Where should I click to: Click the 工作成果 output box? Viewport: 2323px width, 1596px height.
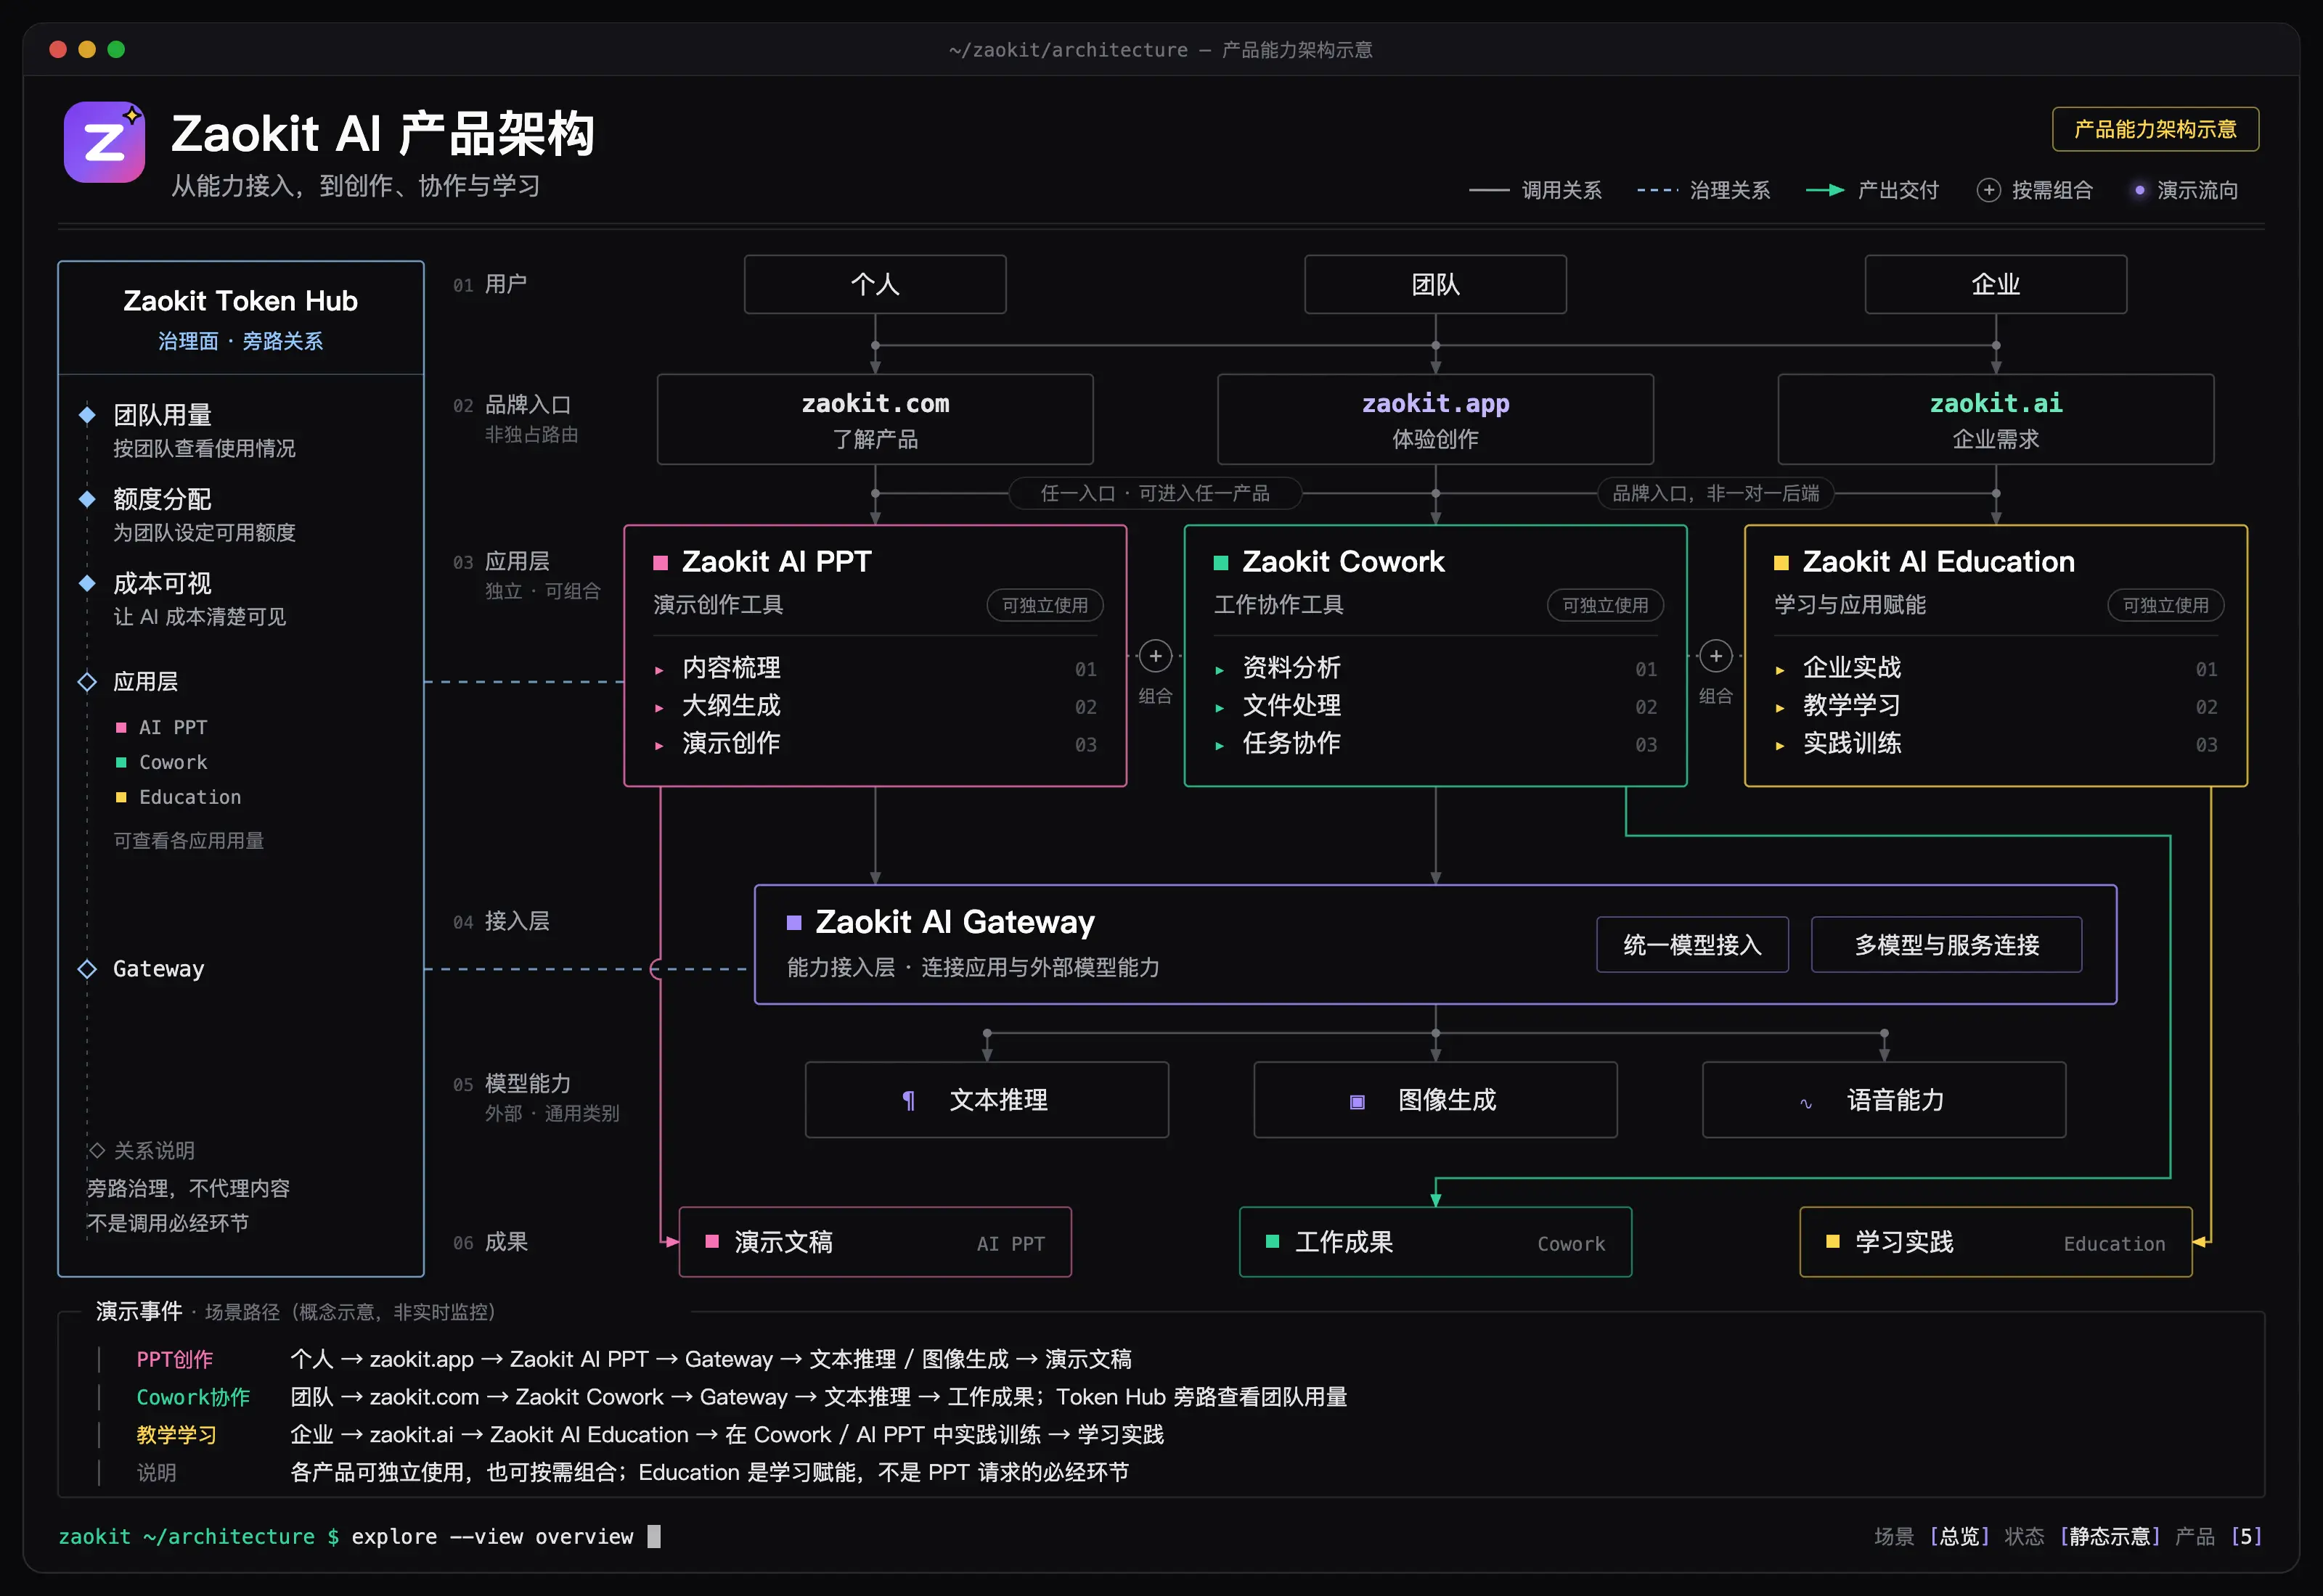click(1434, 1242)
